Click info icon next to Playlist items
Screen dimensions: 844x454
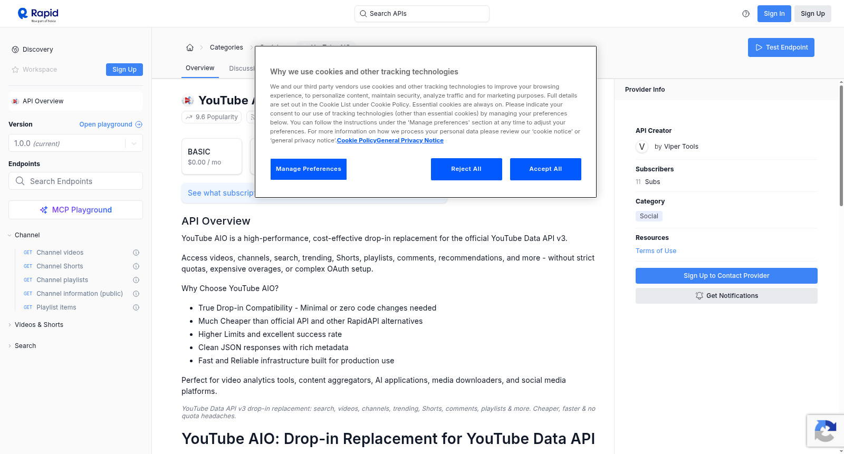point(136,307)
